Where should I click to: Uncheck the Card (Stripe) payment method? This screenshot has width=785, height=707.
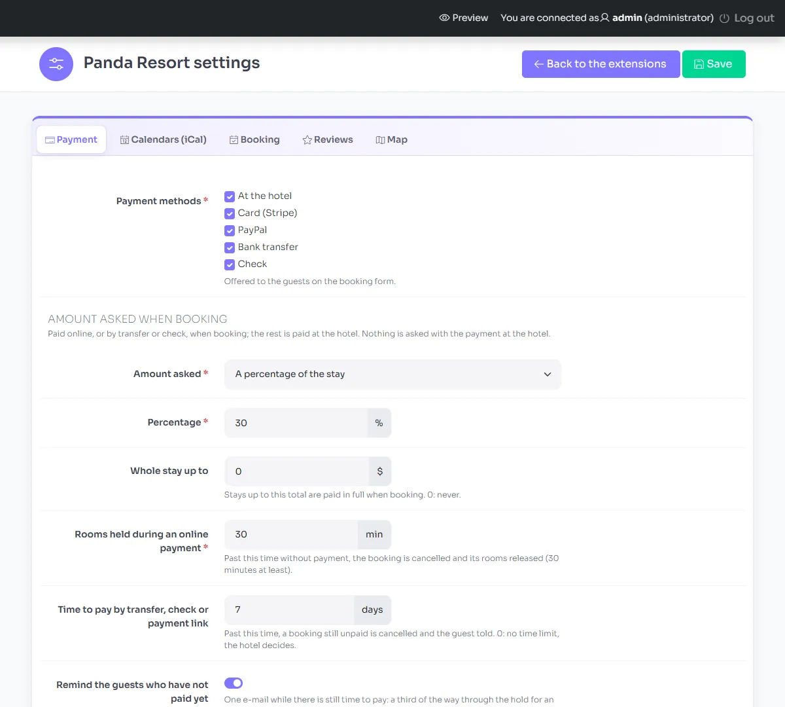tap(230, 213)
